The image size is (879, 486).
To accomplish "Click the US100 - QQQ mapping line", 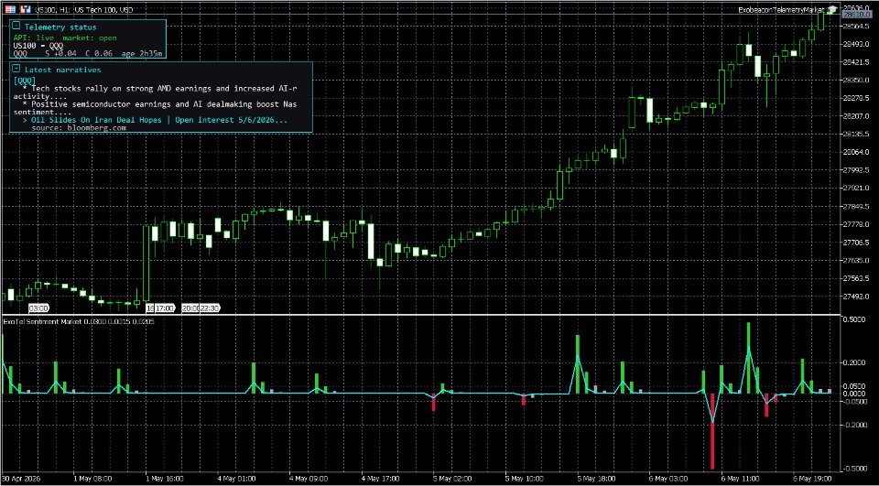I will 38,46.
